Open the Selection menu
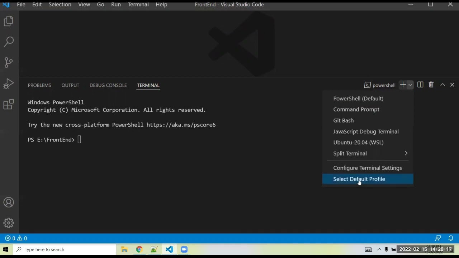 point(60,5)
